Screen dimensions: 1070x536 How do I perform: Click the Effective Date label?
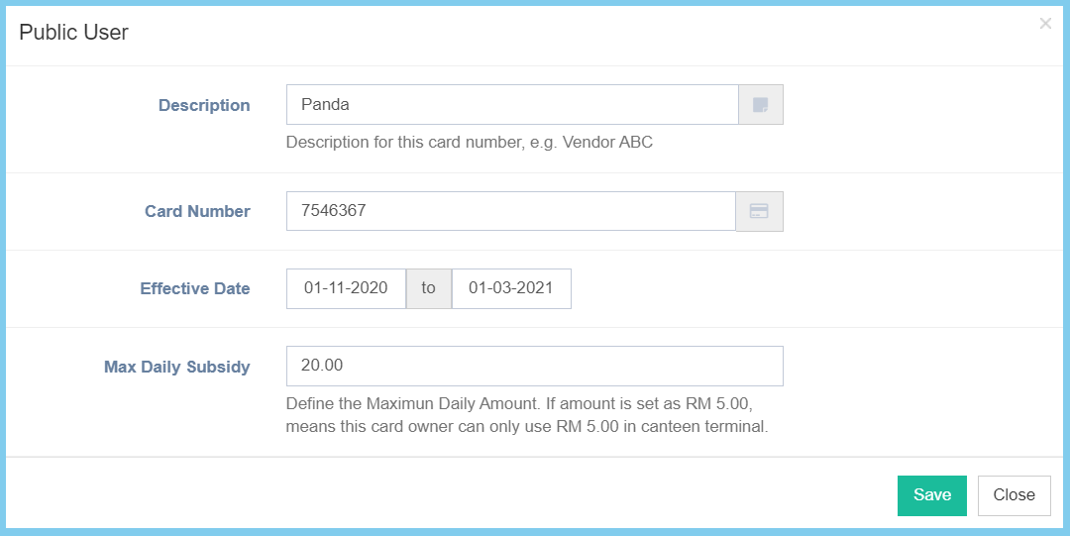click(x=195, y=288)
